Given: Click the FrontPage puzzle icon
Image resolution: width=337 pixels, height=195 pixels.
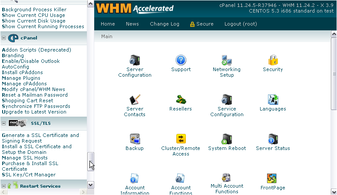Looking at the screenshot, I should [272, 179].
